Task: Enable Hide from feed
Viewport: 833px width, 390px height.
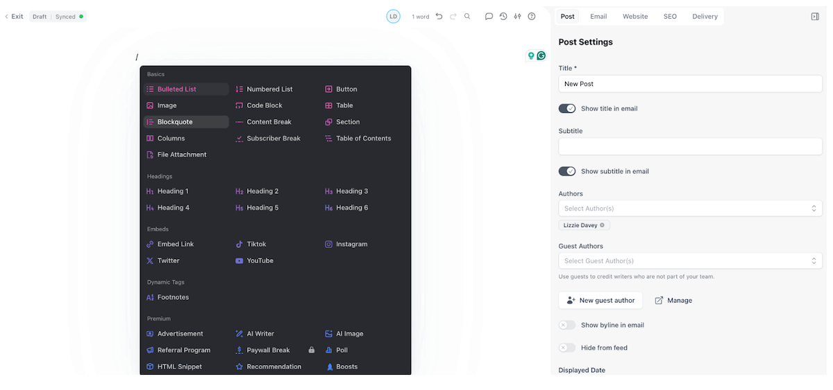Action: pyautogui.click(x=567, y=348)
